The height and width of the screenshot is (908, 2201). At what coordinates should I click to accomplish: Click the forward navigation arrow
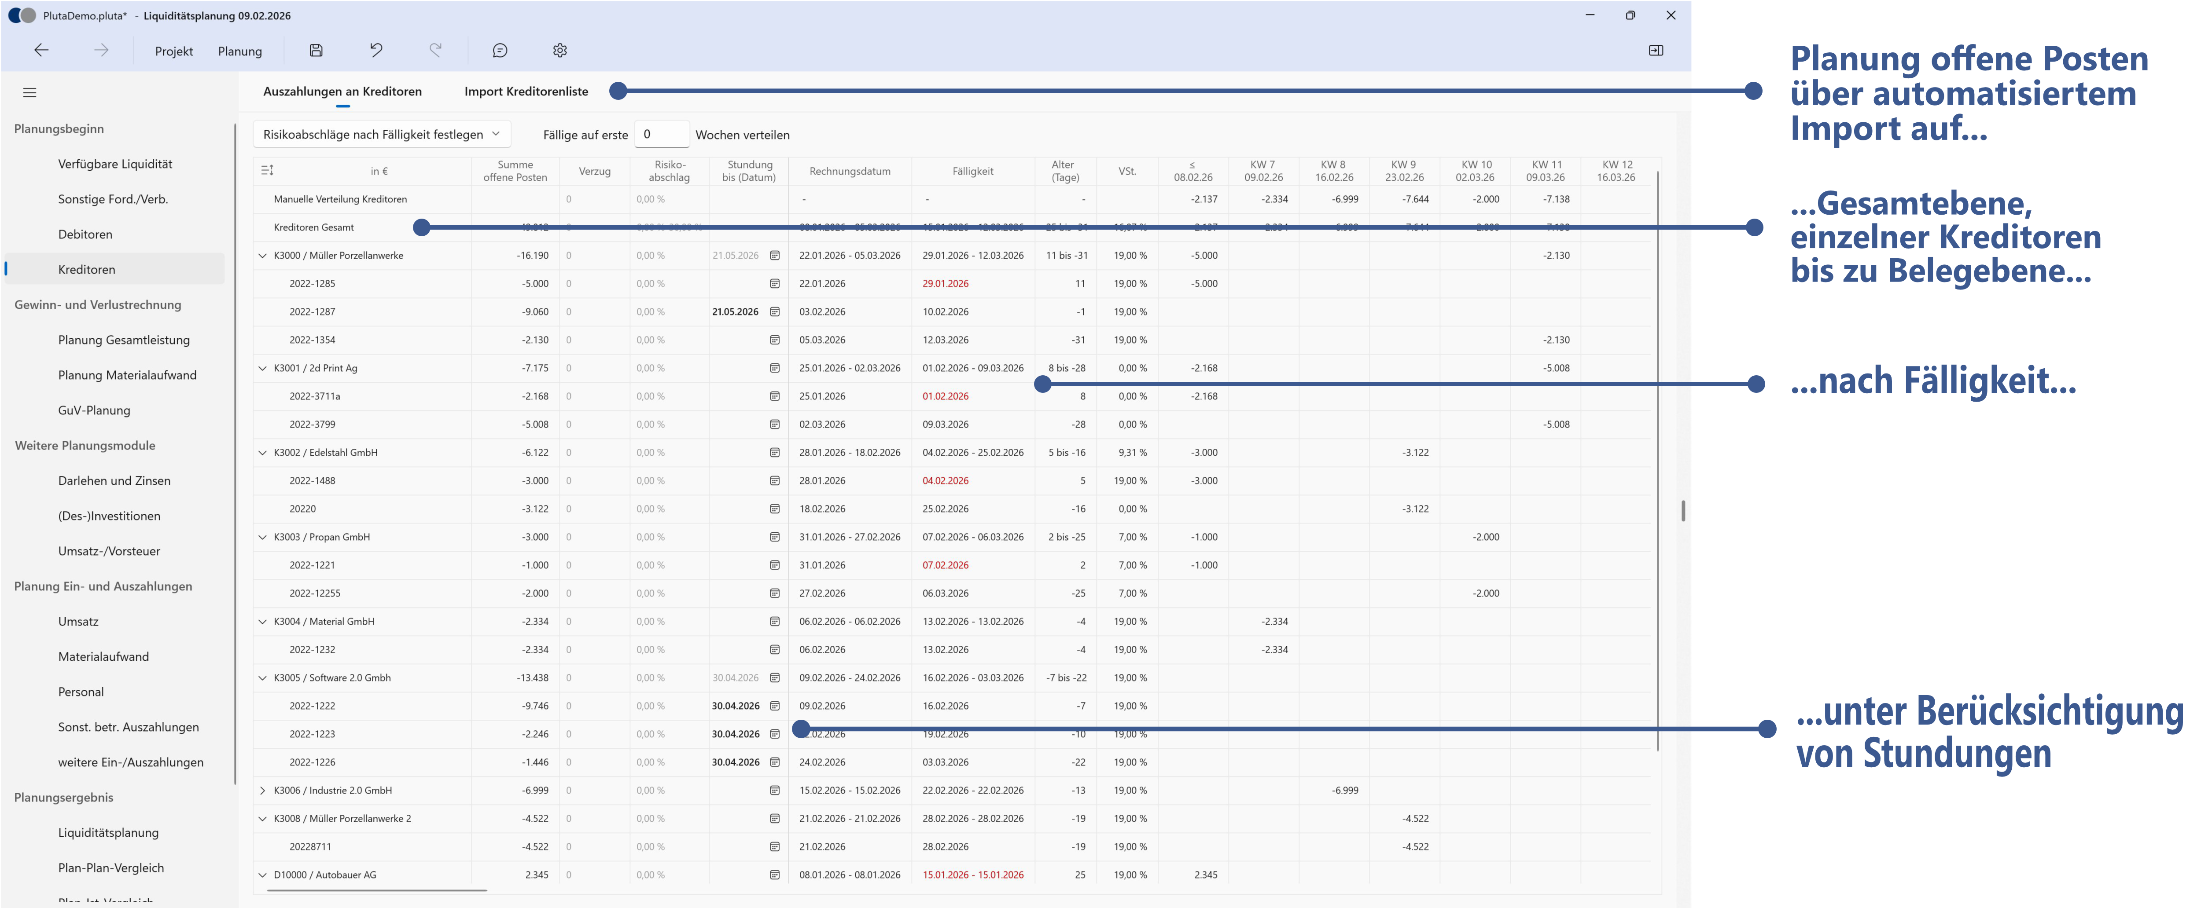(x=102, y=51)
